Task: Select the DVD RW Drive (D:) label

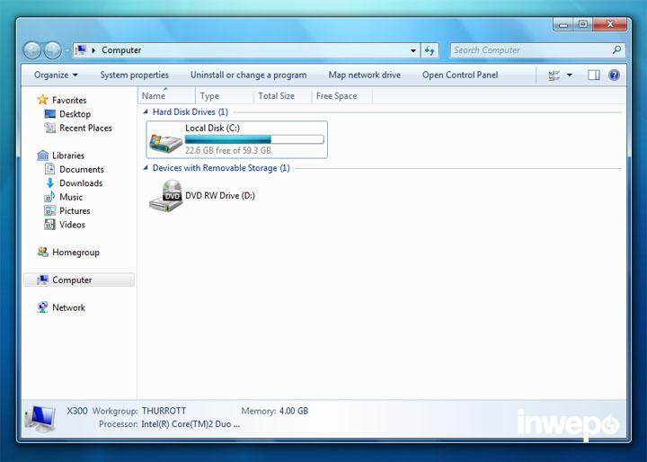Action: pyautogui.click(x=220, y=196)
